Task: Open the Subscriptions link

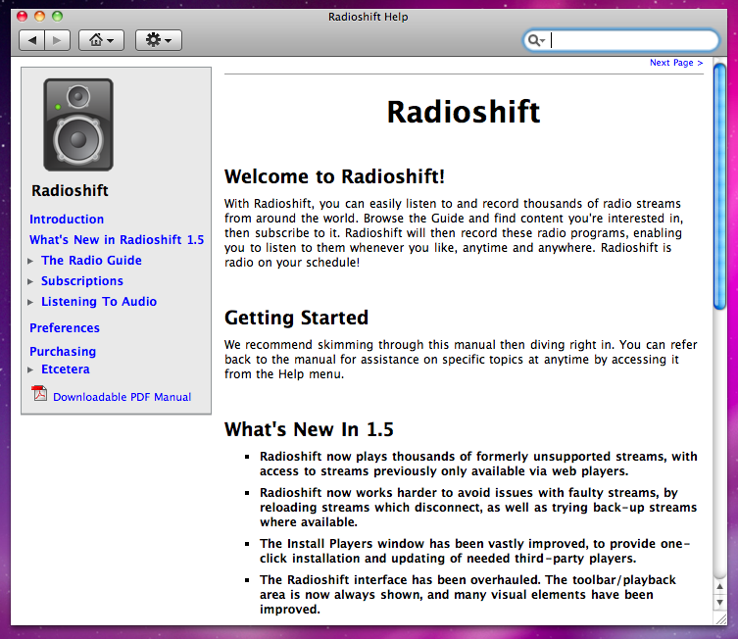Action: (82, 281)
